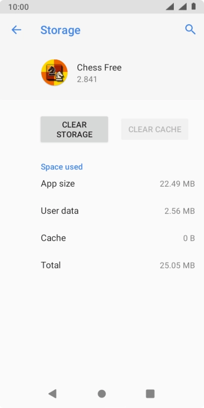Select the Total storage row
Screen dimensions: 204x408
coord(118,265)
